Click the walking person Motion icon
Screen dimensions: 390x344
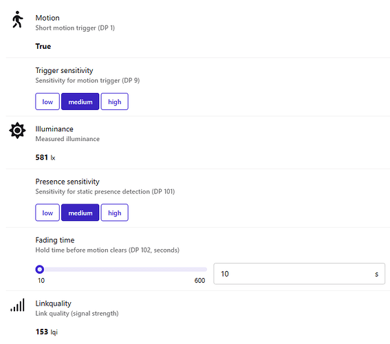(x=17, y=19)
